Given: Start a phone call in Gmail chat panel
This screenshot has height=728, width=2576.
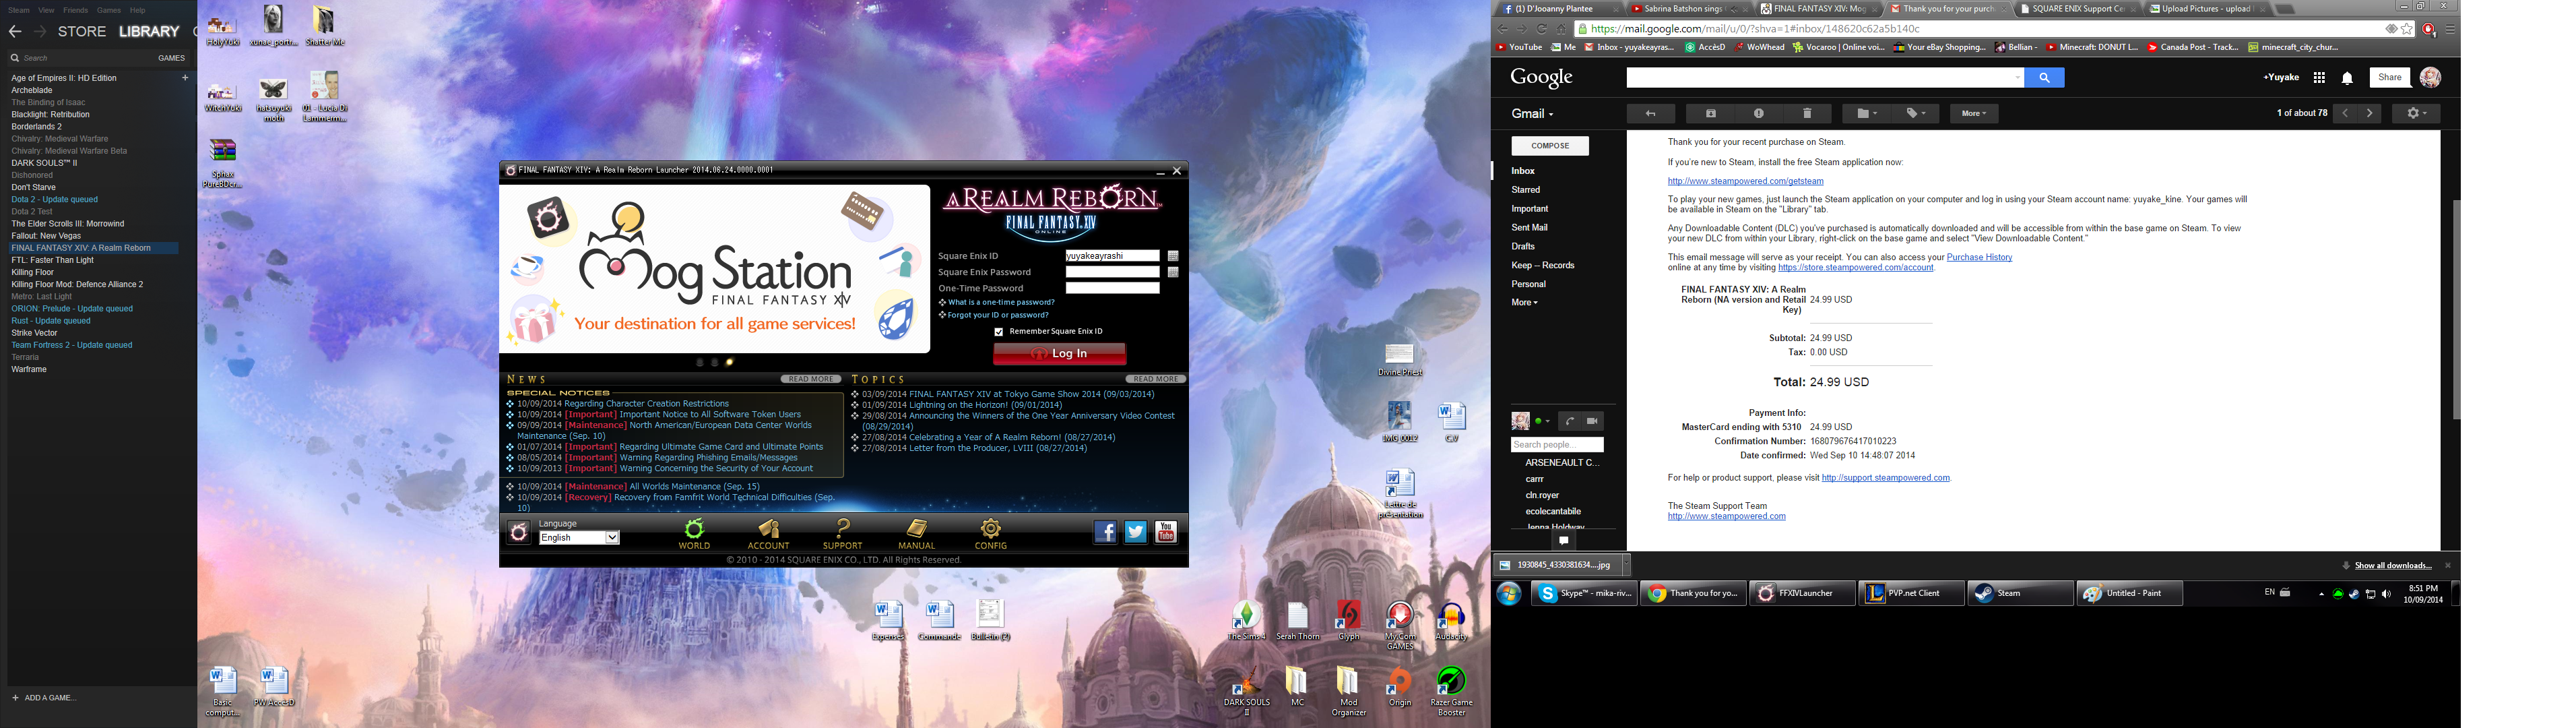Looking at the screenshot, I should click(1570, 421).
